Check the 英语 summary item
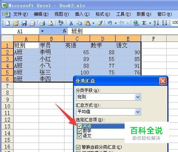 click(79, 126)
